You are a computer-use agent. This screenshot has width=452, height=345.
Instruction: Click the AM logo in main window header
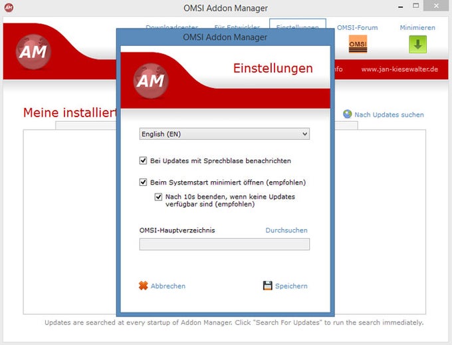point(33,52)
